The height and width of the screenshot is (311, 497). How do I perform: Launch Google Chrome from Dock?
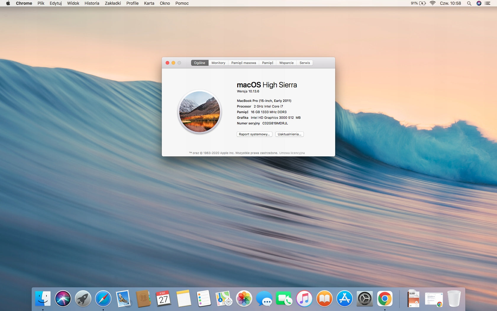(x=385, y=299)
